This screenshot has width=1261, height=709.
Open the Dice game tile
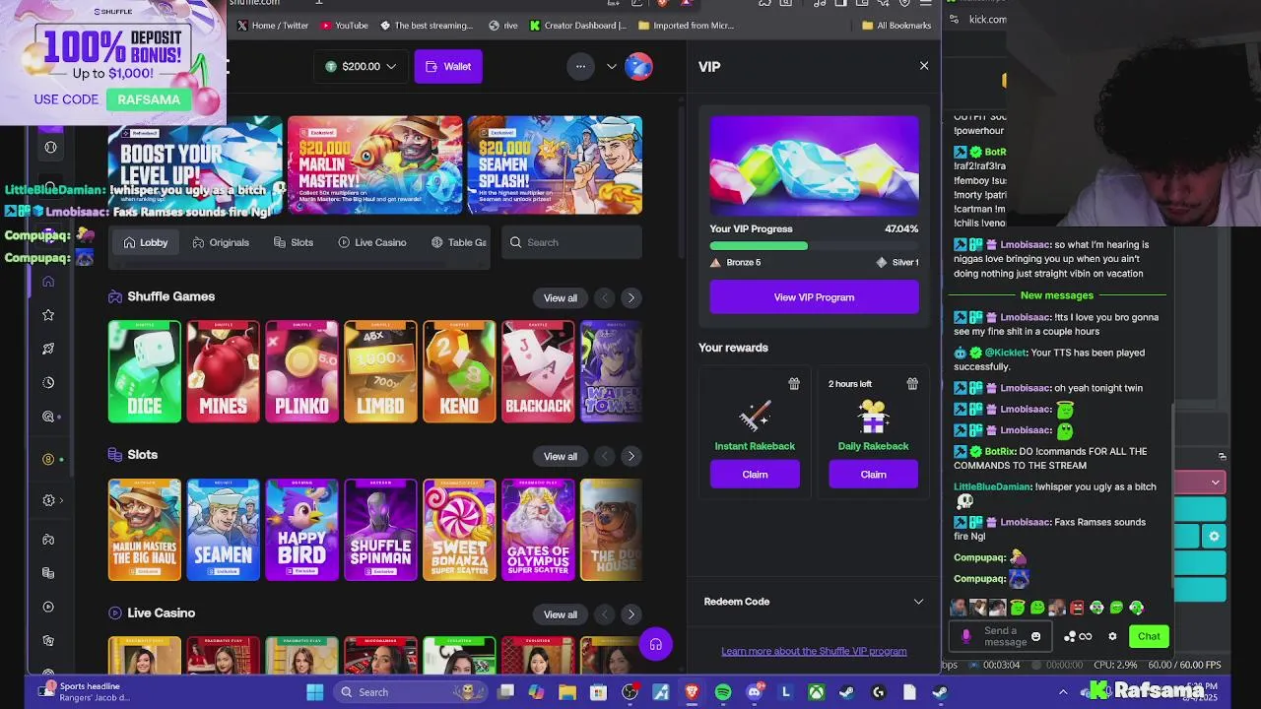(x=145, y=371)
